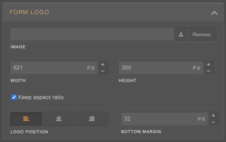Decrease height with minus stepper
Image resolution: width=226 pixels, height=142 pixels.
click(x=209, y=71)
